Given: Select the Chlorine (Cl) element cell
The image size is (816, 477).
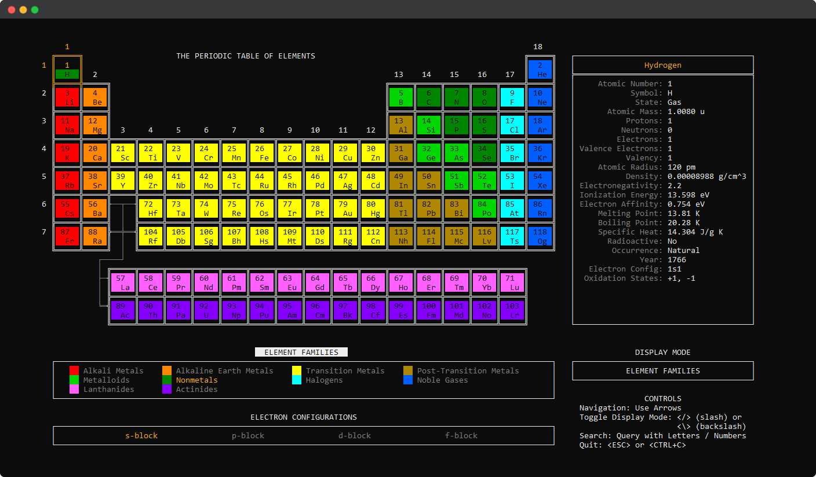Looking at the screenshot, I should 512,125.
